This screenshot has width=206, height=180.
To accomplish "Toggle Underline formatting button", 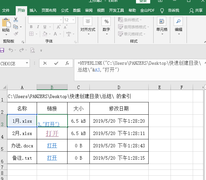I will click(x=45, y=27).
